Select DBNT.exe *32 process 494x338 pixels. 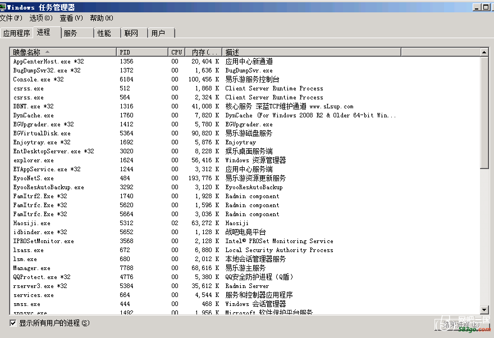(x=245, y=106)
